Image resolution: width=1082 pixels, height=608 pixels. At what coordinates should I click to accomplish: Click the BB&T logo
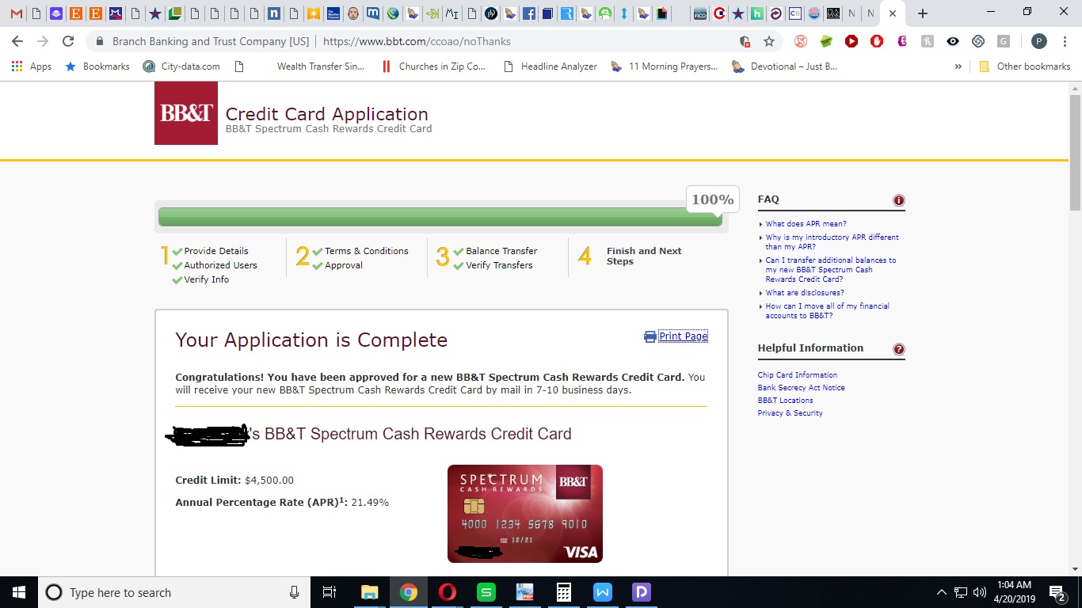pos(186,113)
